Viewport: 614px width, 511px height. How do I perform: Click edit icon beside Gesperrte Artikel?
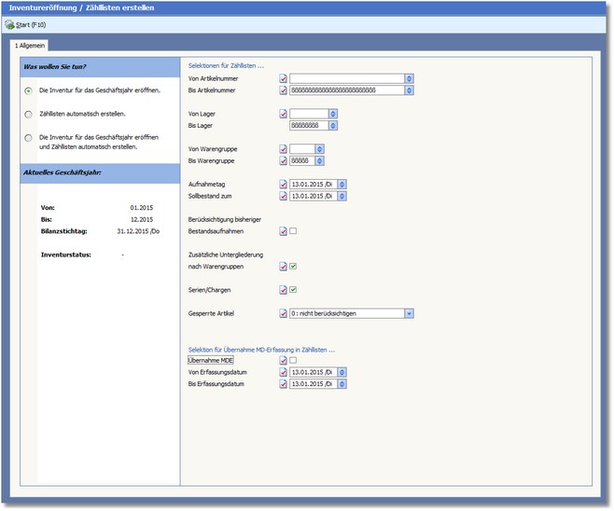(283, 313)
